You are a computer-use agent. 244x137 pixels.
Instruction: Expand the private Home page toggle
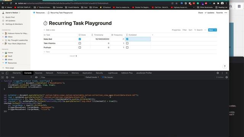3,53
